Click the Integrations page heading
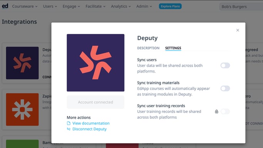Viewport: 263px width, 148px height. [19, 22]
